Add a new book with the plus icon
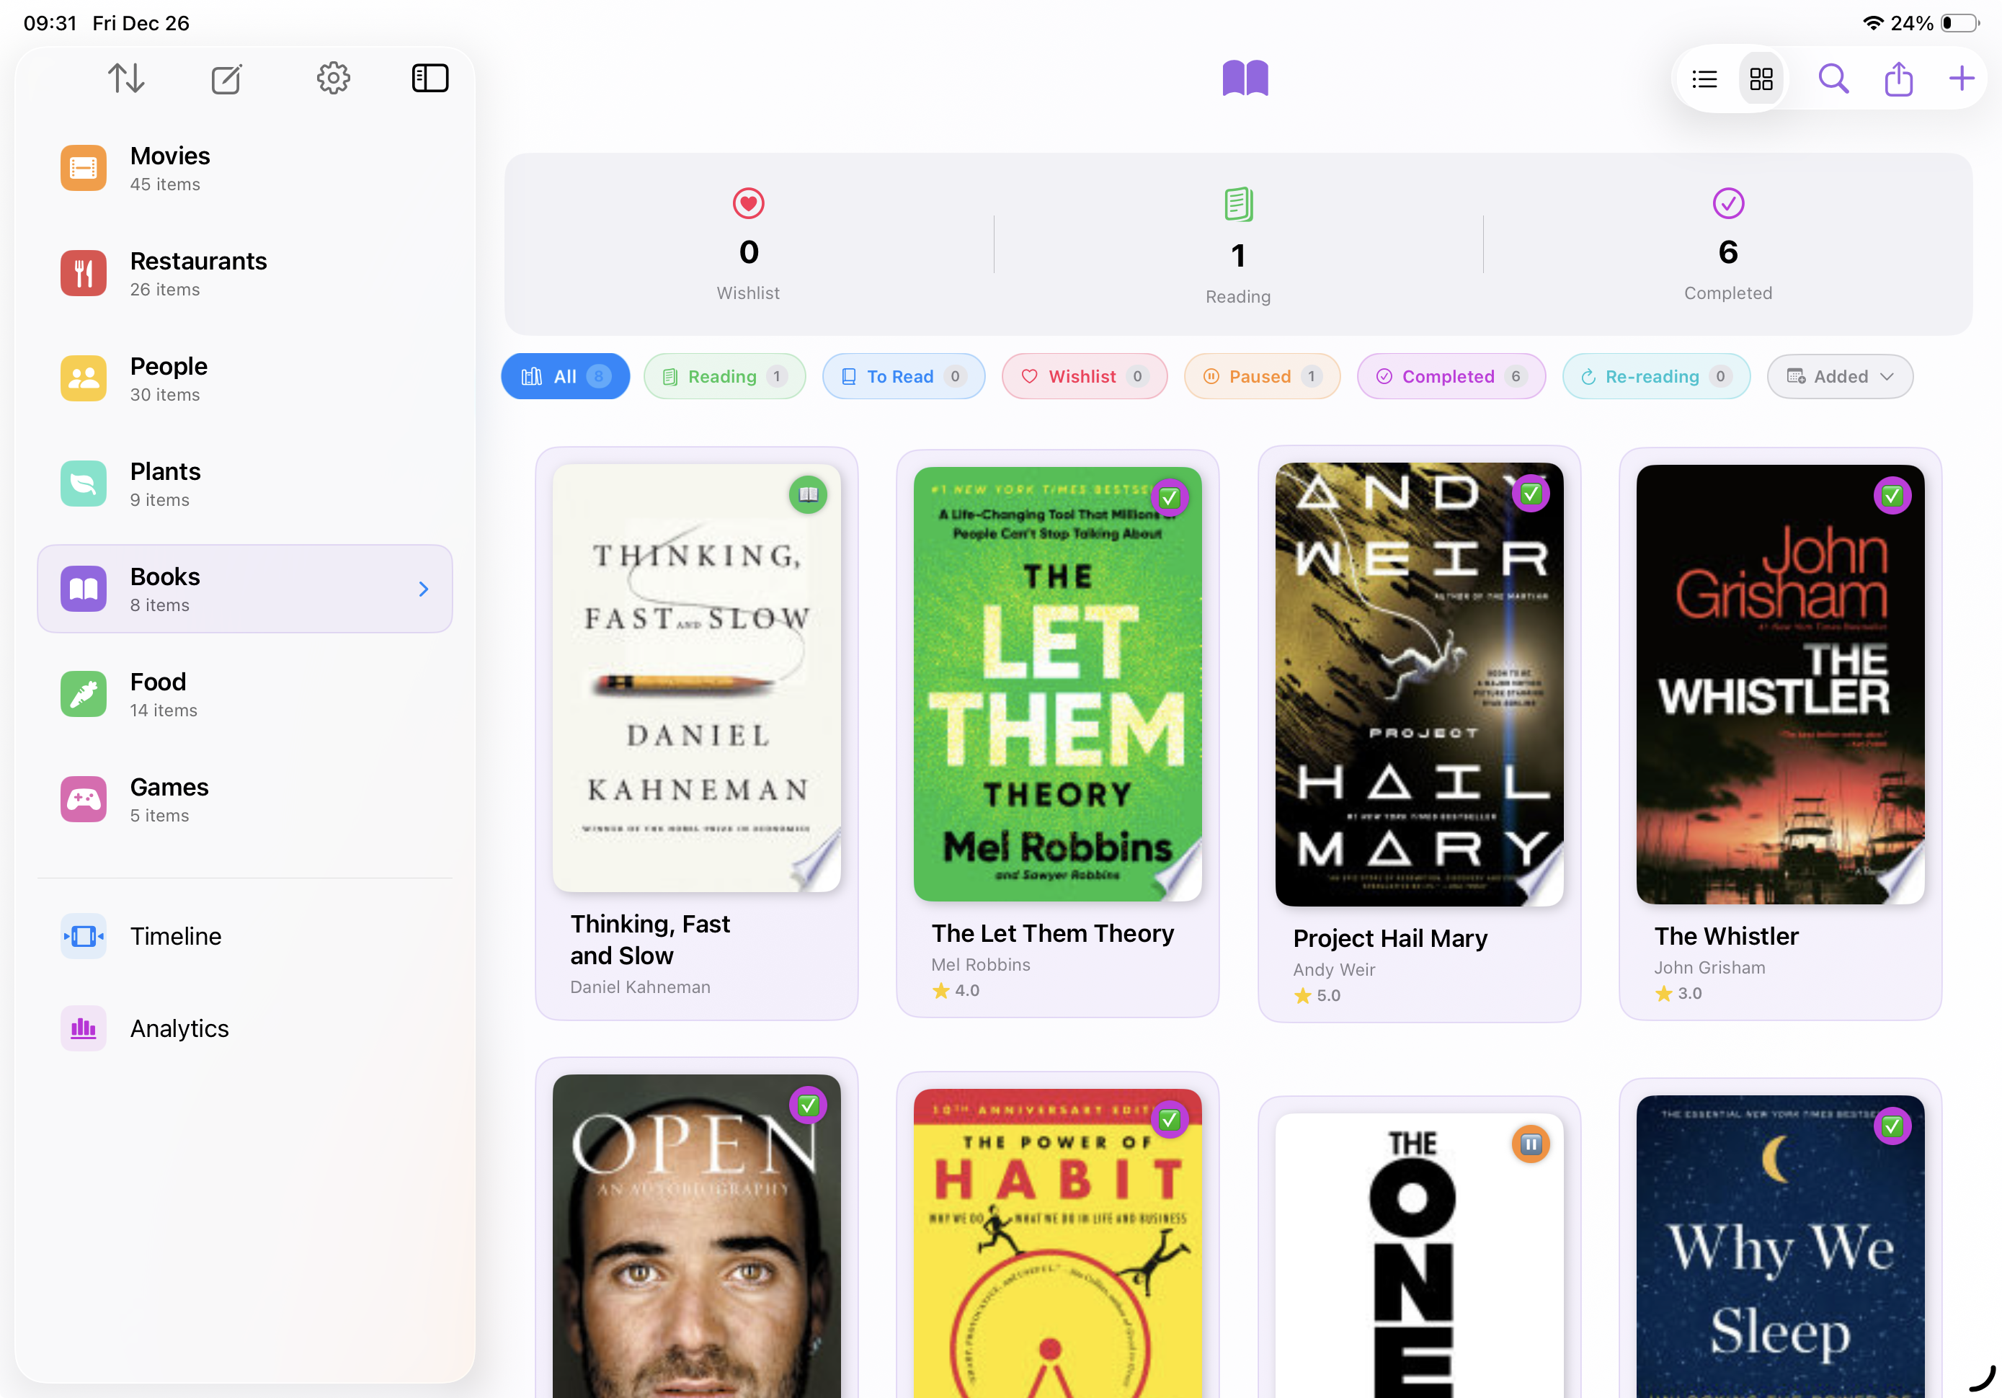Screen dimensions: 2002x1398 point(1960,79)
